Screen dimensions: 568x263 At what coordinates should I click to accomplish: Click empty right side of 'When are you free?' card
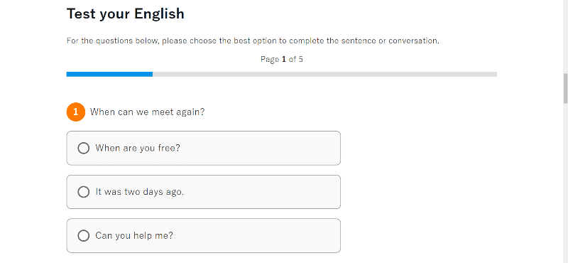tap(261, 148)
